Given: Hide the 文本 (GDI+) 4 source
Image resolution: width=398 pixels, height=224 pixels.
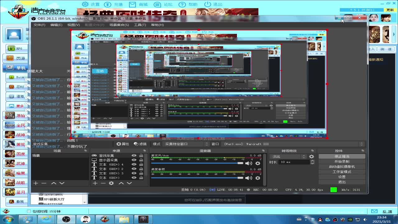Looking at the screenshot, I should tap(134, 164).
